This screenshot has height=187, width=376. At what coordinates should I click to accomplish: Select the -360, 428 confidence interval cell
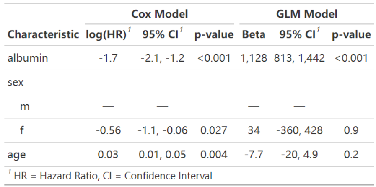[299, 131]
